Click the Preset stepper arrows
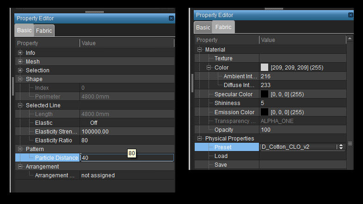Viewport: 363px width, 204px height. pos(341,147)
